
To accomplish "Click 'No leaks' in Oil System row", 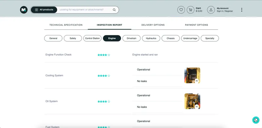I will (142, 107).
